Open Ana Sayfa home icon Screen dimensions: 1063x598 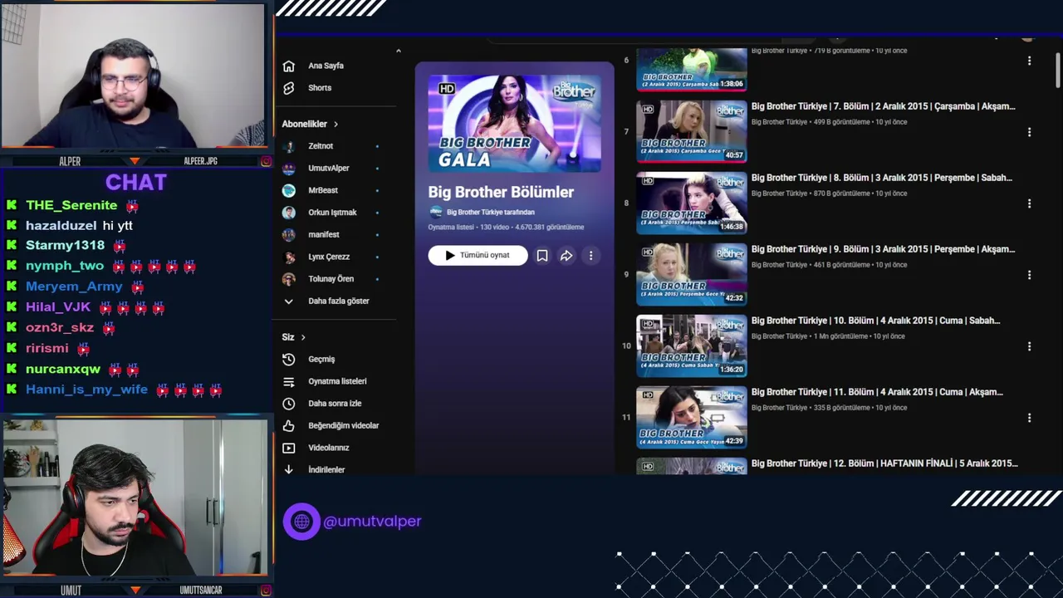pos(288,66)
